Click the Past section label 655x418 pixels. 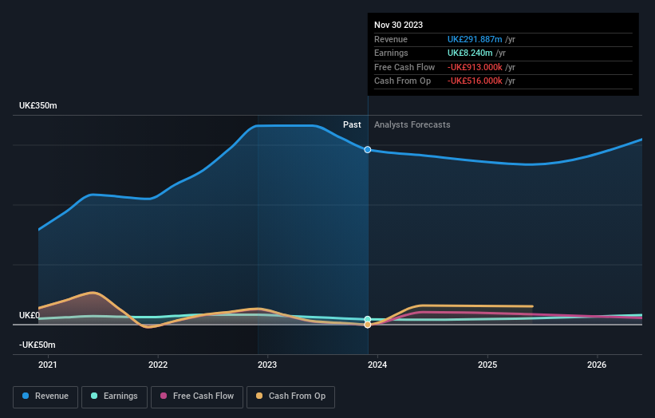352,124
